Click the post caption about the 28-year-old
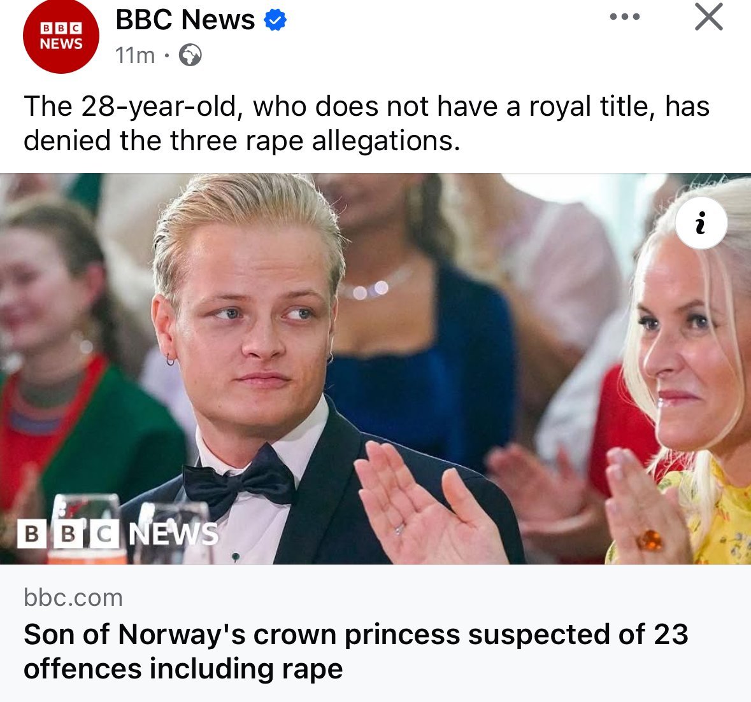The height and width of the screenshot is (702, 751). [x=366, y=123]
